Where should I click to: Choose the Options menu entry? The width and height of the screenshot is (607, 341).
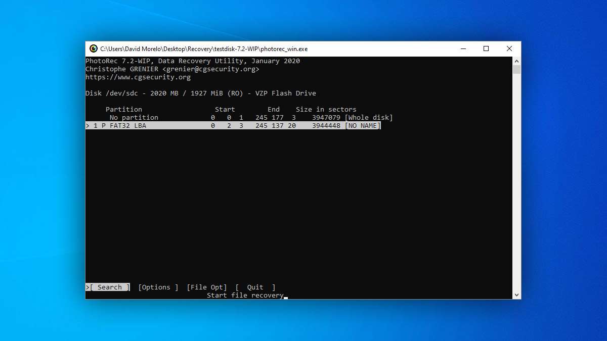pyautogui.click(x=158, y=287)
